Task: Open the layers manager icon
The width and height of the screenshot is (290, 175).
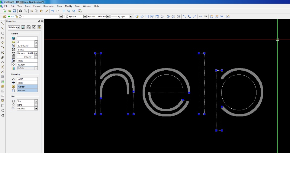Action: 4,17
